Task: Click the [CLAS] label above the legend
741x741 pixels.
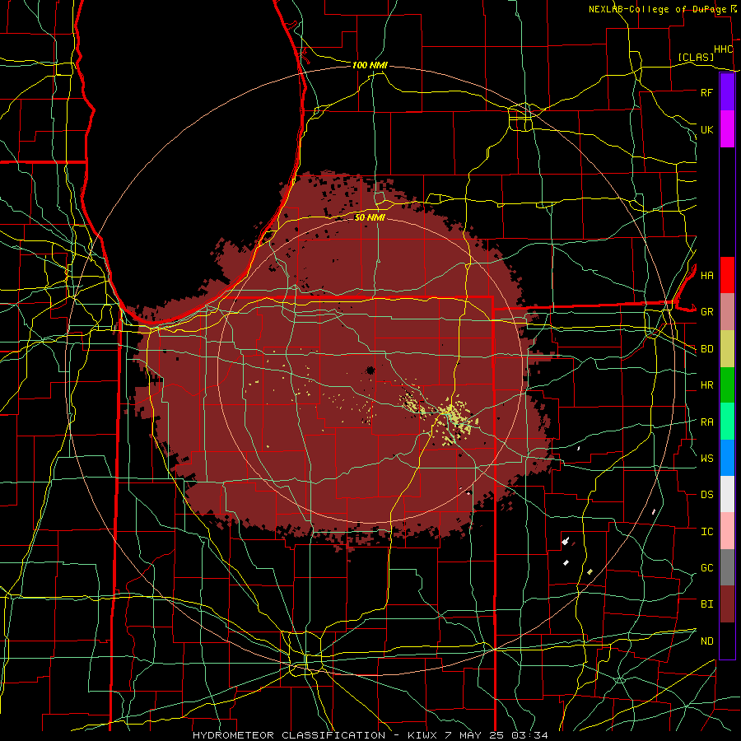Action: [x=696, y=58]
